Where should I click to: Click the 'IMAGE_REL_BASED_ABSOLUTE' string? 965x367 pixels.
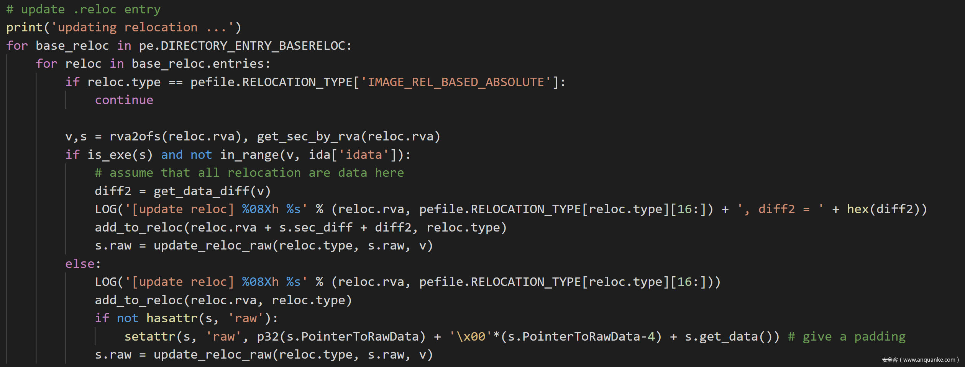pos(456,82)
